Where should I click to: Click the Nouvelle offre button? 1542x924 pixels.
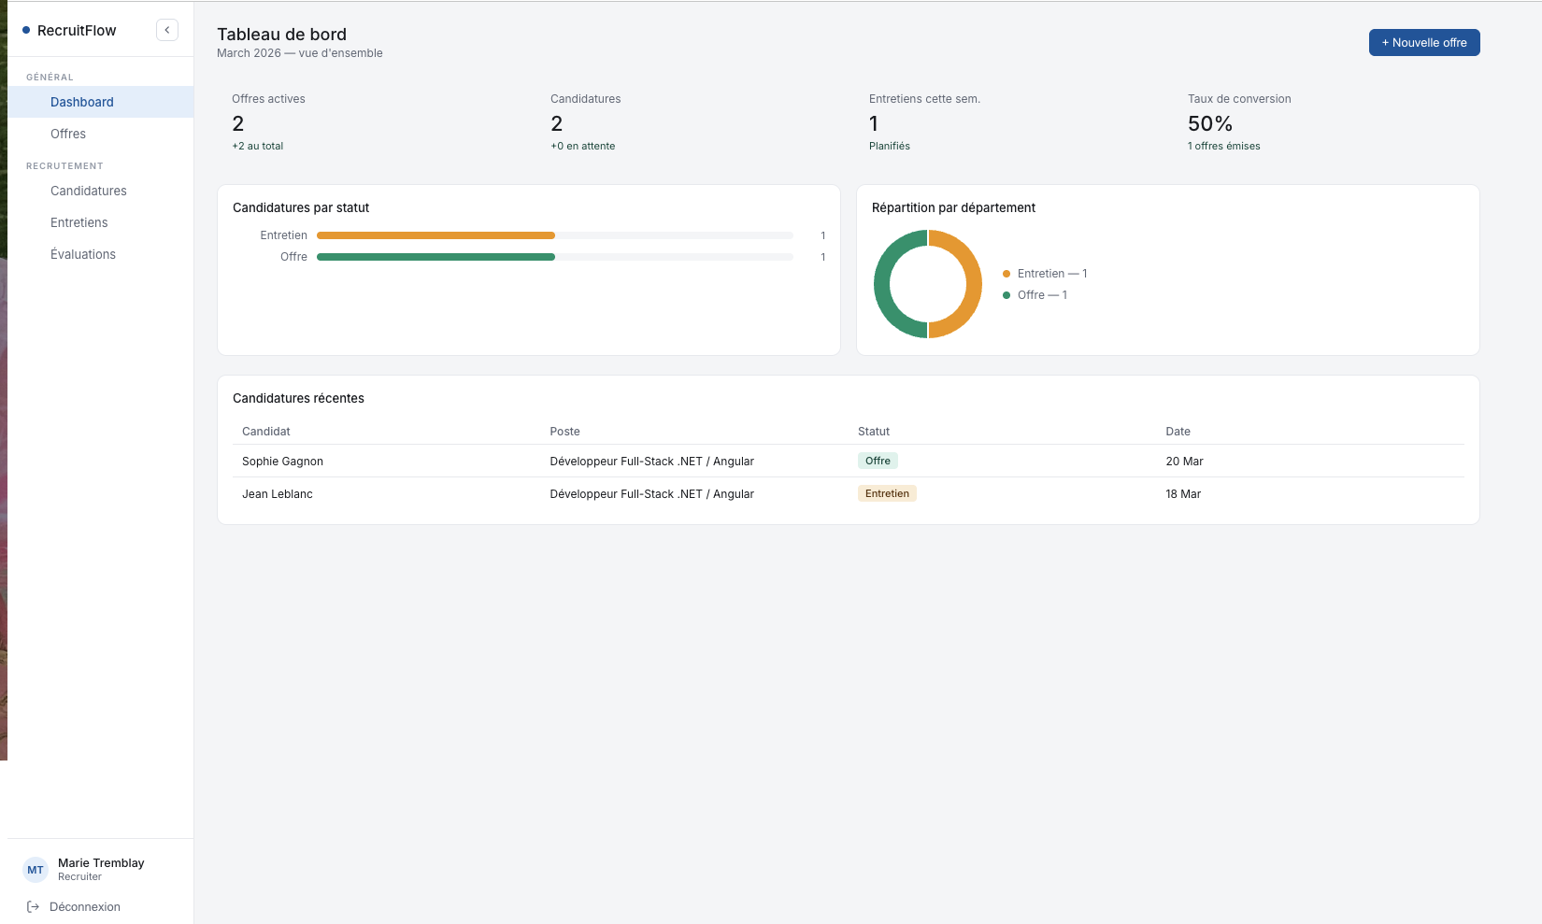click(1424, 42)
